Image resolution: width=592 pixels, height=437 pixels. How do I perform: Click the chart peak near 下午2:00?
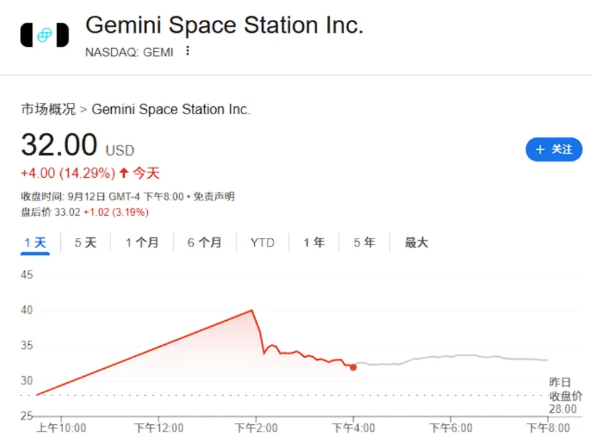252,310
